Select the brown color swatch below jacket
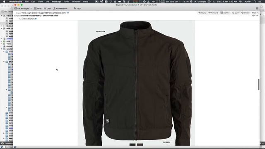 point(140,144)
